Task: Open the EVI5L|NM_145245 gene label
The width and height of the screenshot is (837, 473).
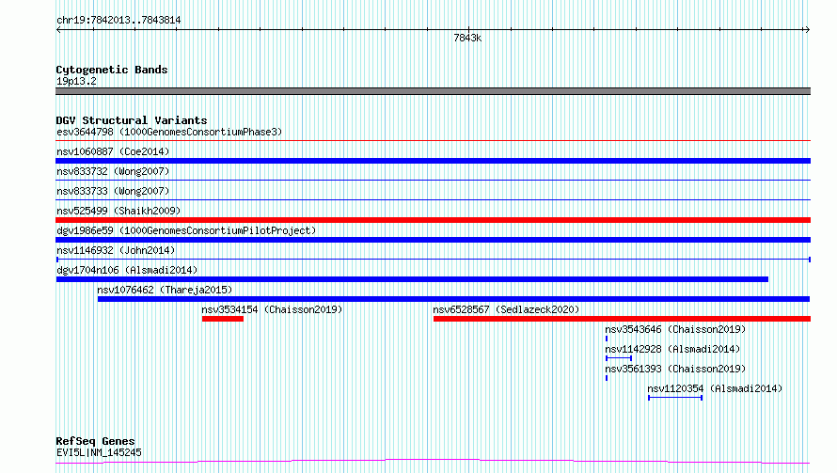Action: (x=99, y=452)
